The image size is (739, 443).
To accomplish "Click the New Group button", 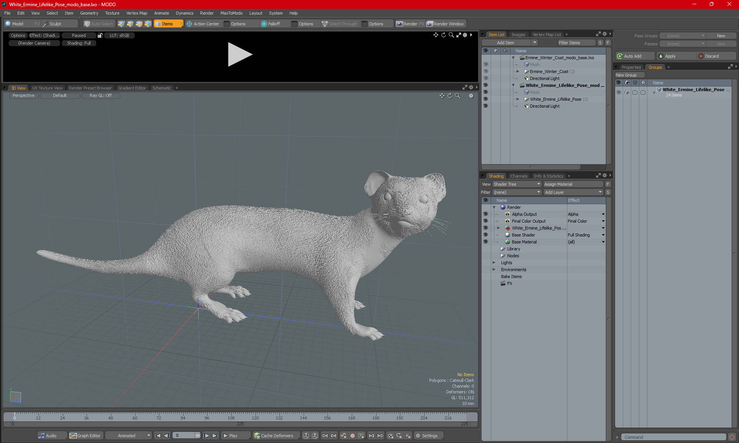I will [629, 75].
